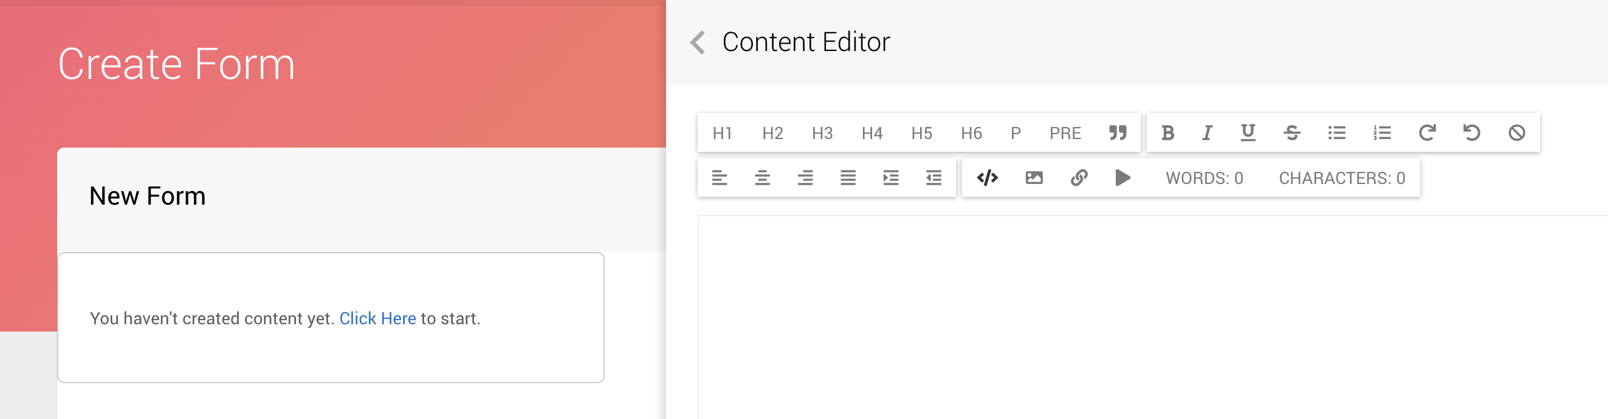Toggle strikethrough formatting
Screen dimensions: 1608x419
click(1291, 133)
